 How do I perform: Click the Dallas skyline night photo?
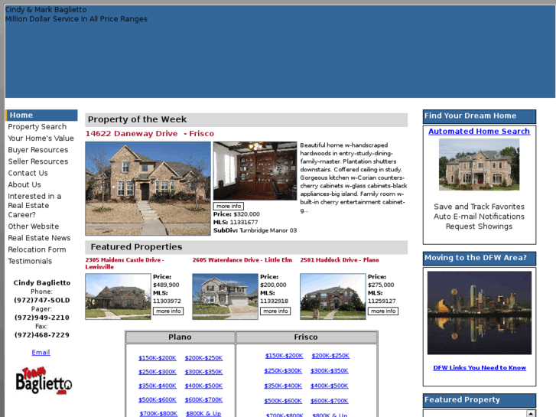pos(480,313)
